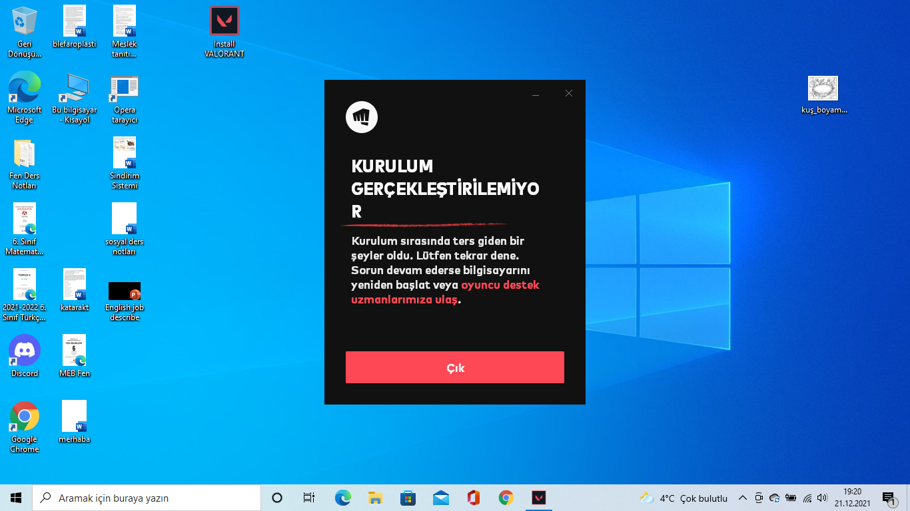This screenshot has height=511, width=910.
Task: Open the Wi-Fi network tray icon
Action: (x=807, y=498)
